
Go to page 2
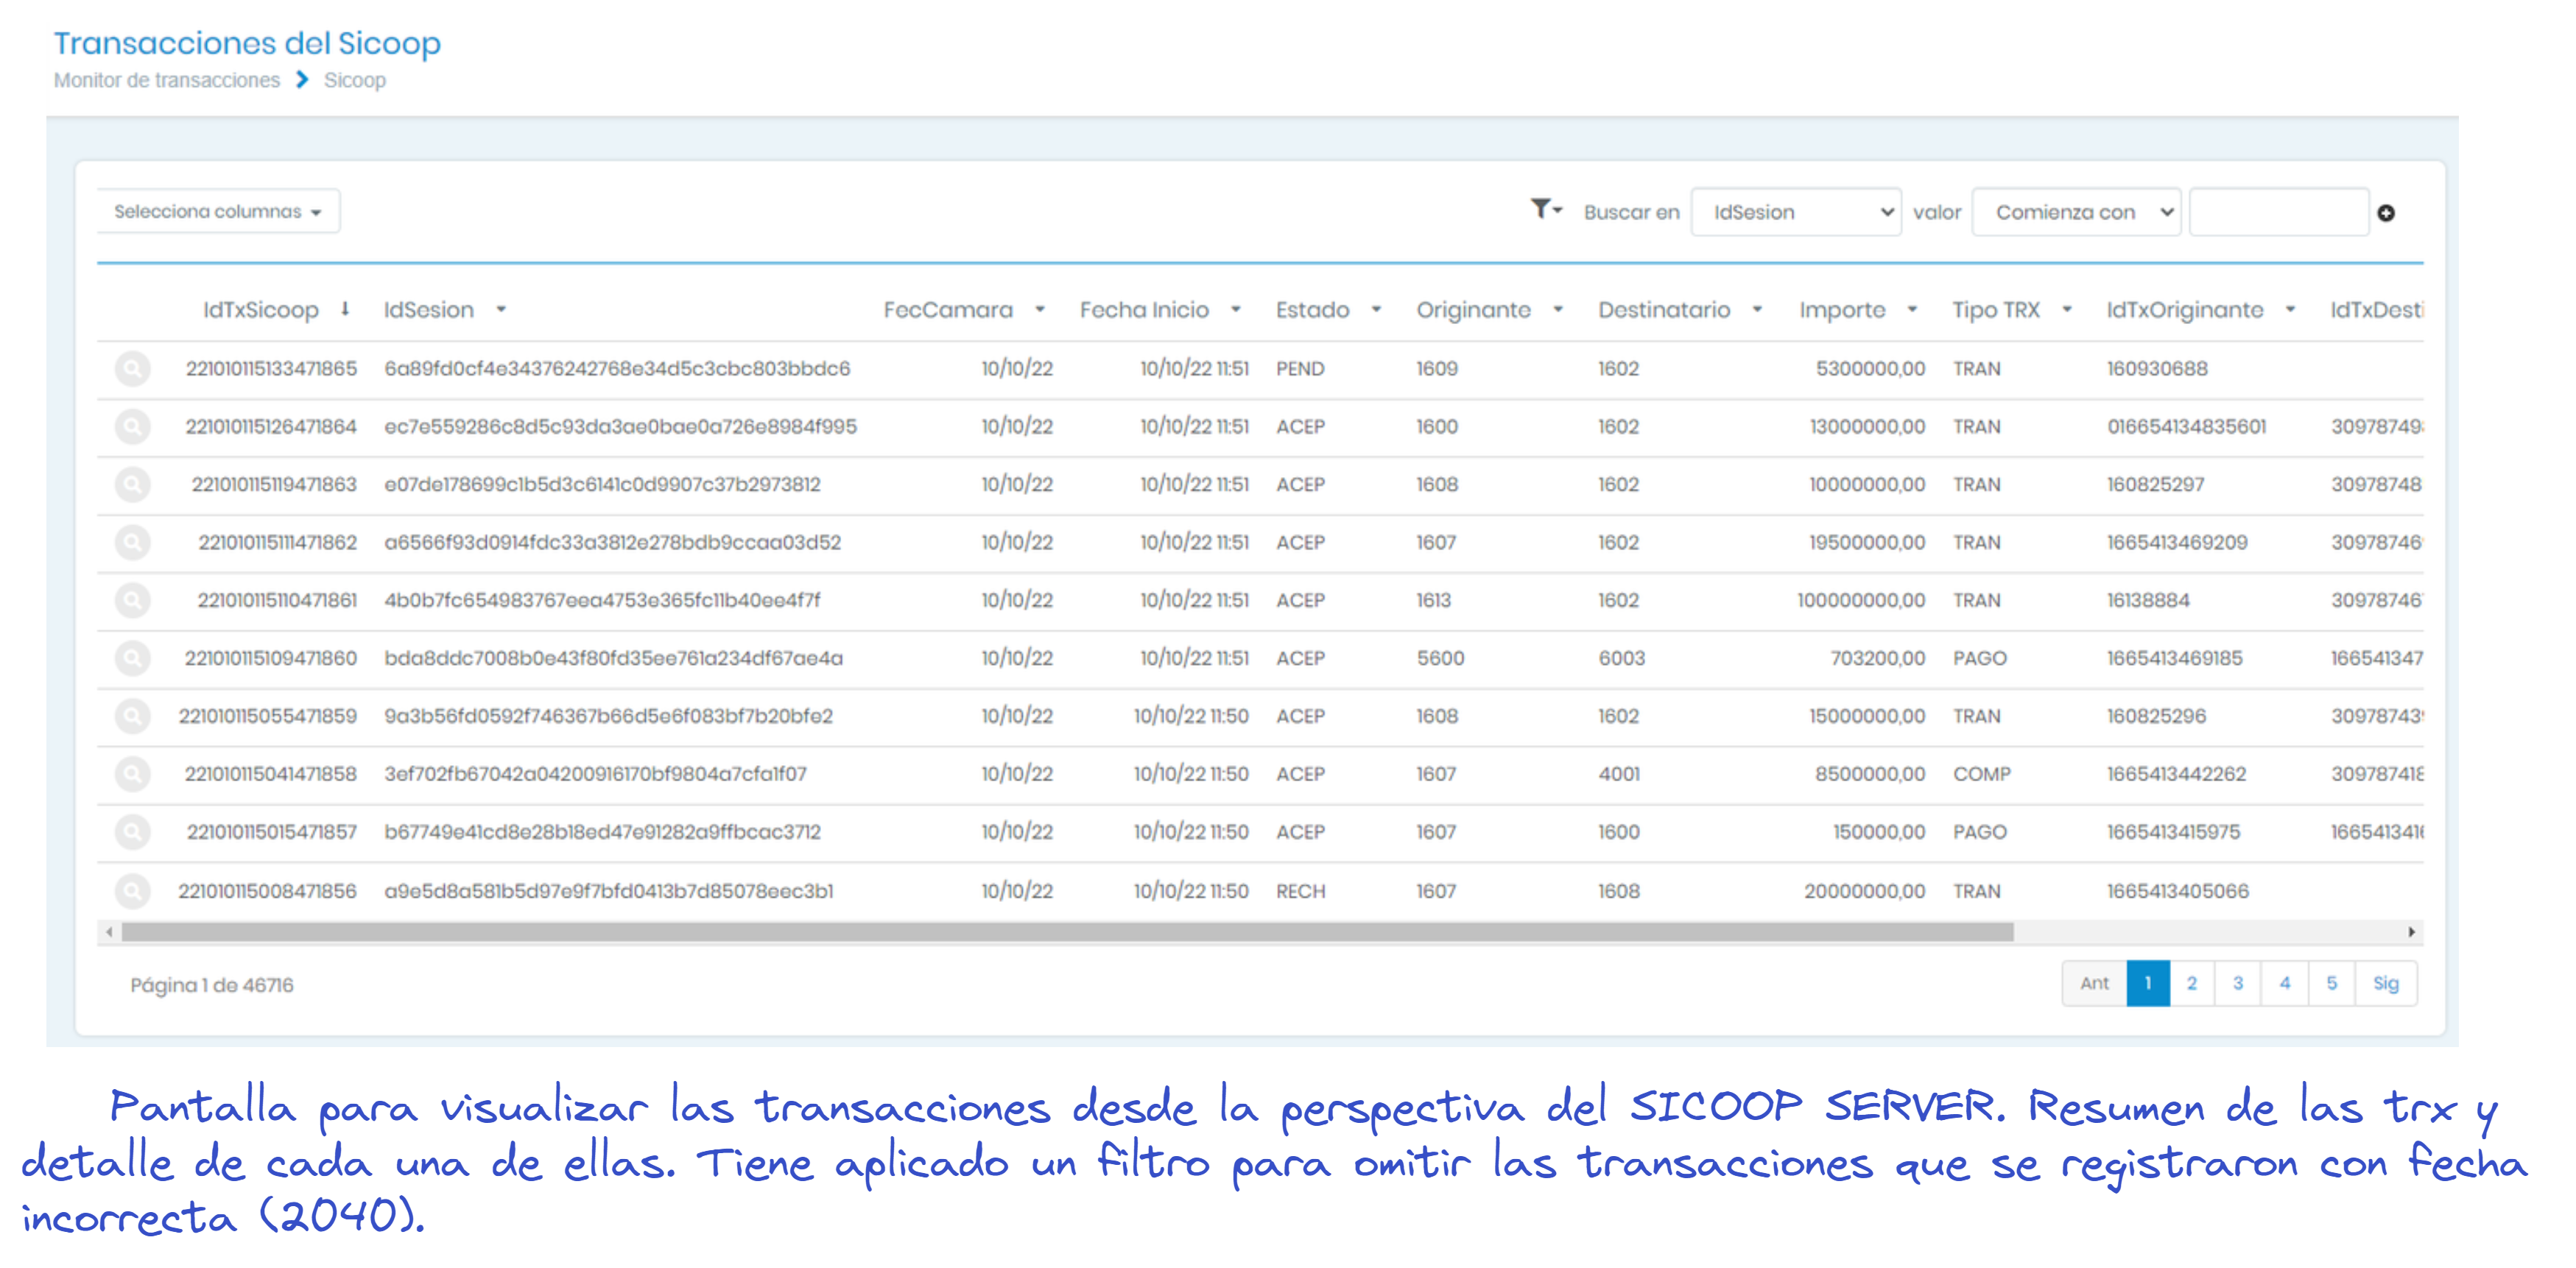(x=2192, y=983)
